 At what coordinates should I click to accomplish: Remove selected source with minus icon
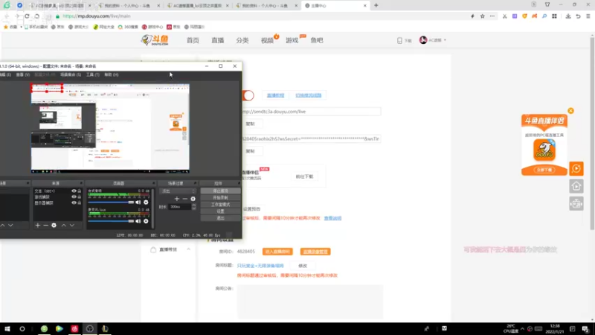coord(45,226)
